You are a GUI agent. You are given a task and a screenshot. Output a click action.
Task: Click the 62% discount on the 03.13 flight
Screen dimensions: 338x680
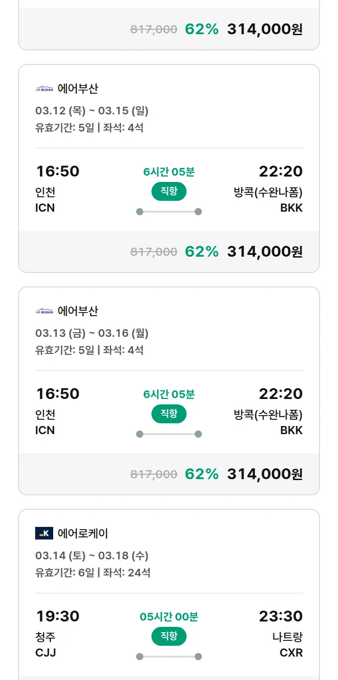[201, 474]
